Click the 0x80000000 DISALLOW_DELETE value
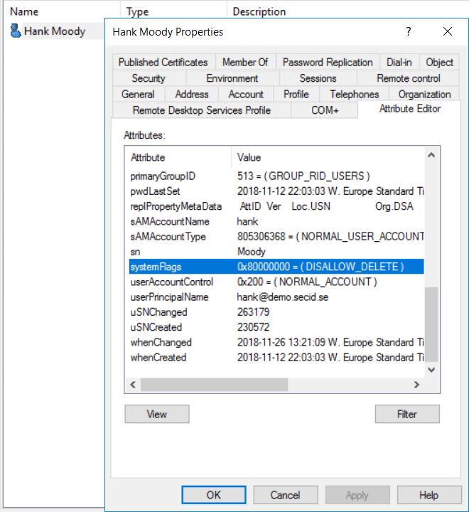Screen dimensions: 469x512 320,267
